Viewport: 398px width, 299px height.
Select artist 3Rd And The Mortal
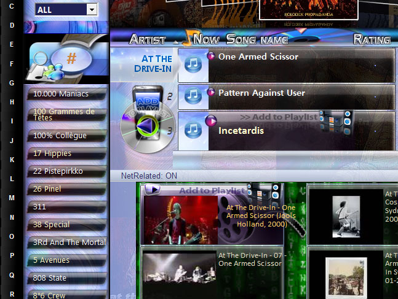[67, 243]
